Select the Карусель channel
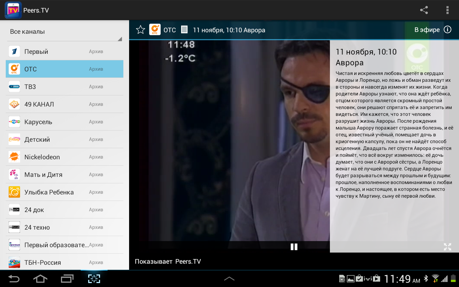This screenshot has height=287, width=459. click(x=38, y=122)
